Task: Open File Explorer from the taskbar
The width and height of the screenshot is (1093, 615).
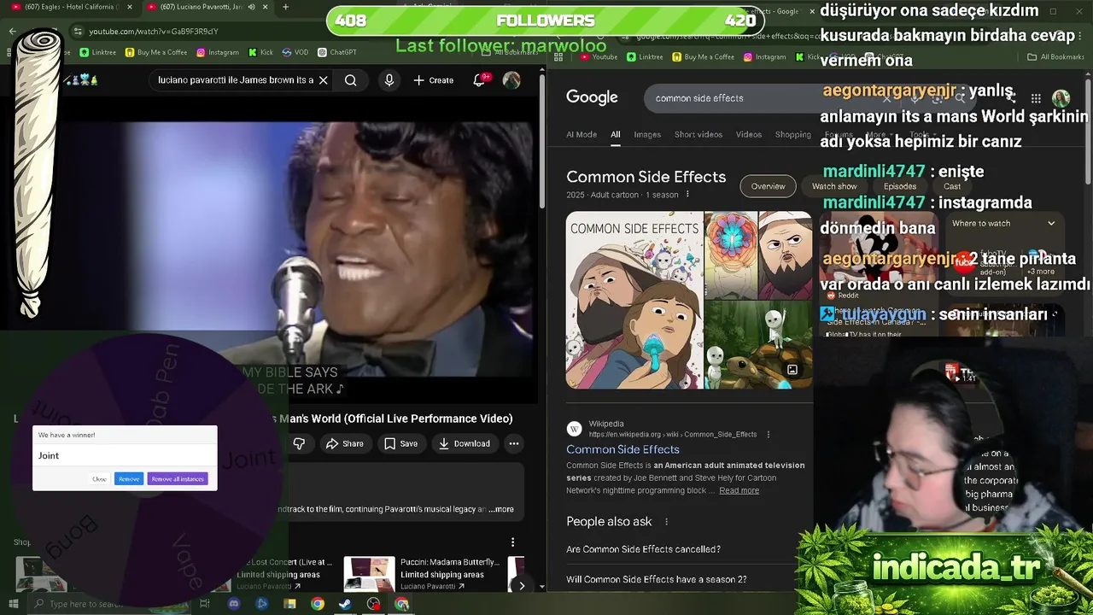Action: click(x=289, y=604)
